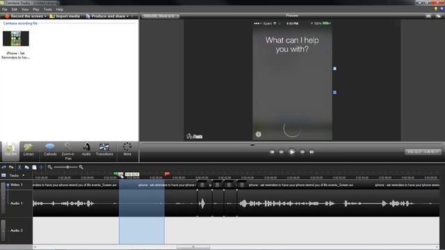This screenshot has height=250, width=445.
Task: Click the zoom out magnifier on timeline
Action: pos(50,167)
